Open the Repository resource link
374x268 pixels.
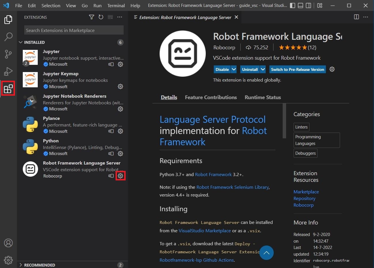304,199
